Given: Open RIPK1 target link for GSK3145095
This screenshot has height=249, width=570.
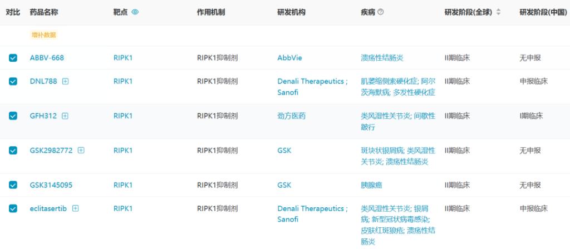Looking at the screenshot, I should (123, 185).
